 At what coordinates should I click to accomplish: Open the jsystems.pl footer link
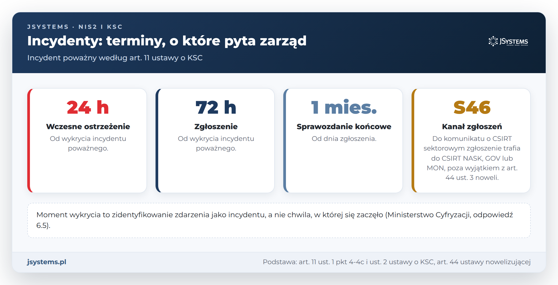coord(47,262)
